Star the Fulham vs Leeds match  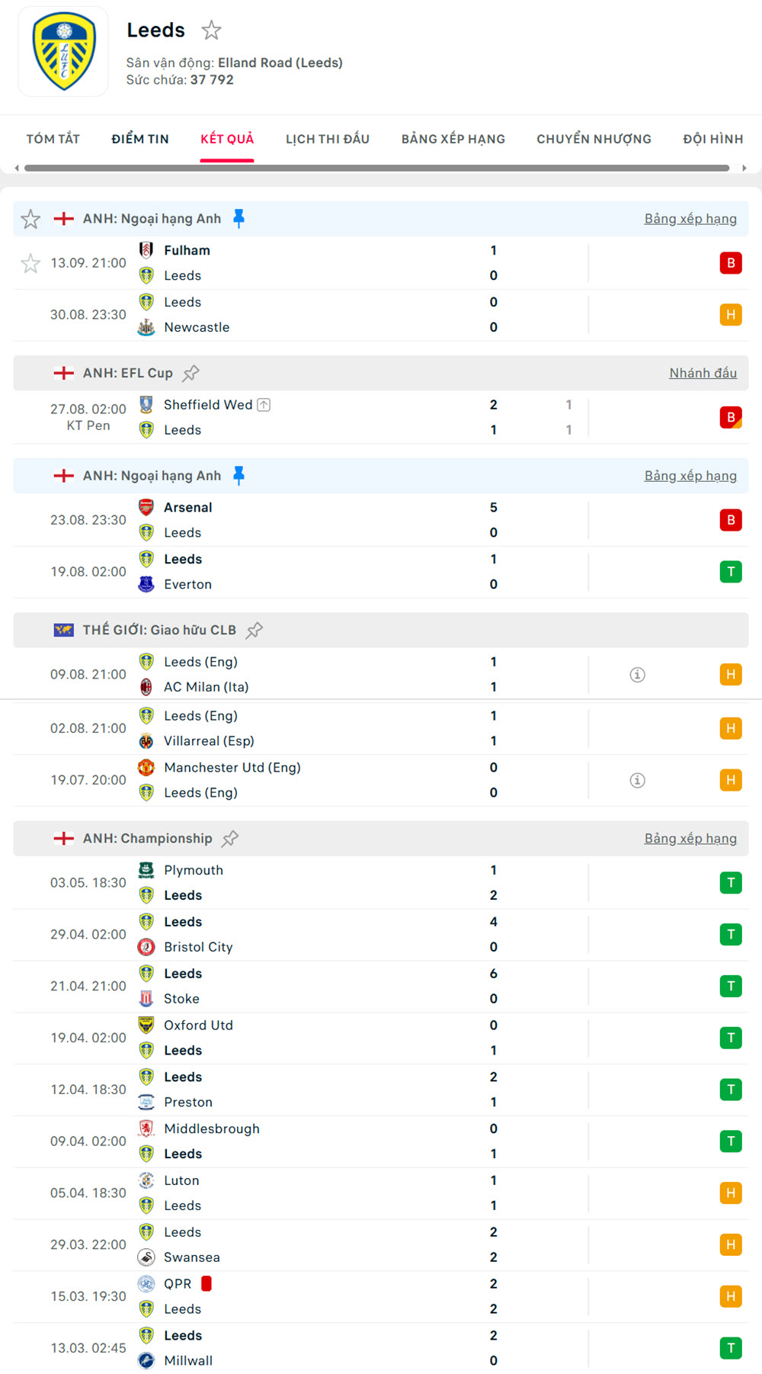[x=30, y=264]
